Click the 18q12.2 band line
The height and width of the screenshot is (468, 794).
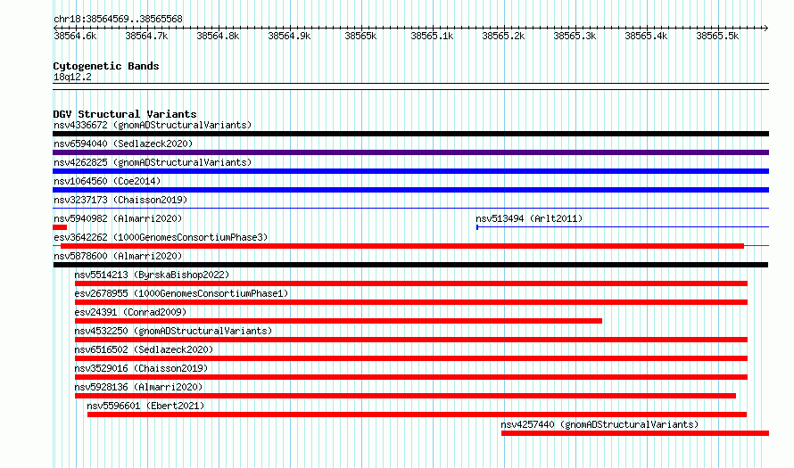click(410, 86)
